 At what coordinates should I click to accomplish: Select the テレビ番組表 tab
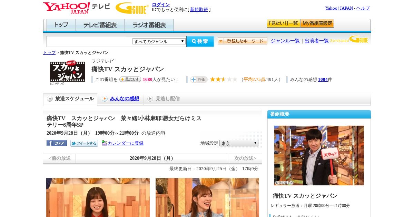point(100,25)
